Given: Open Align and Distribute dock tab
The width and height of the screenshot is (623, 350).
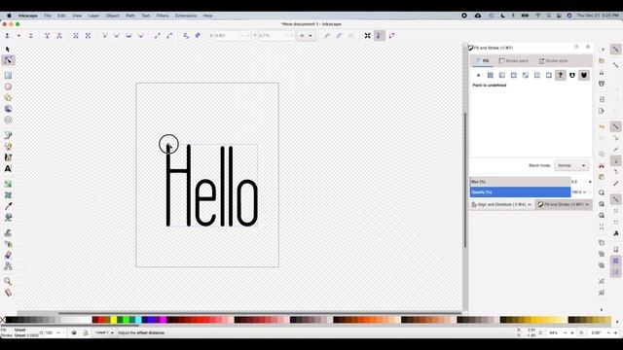Looking at the screenshot, I should tap(501, 205).
